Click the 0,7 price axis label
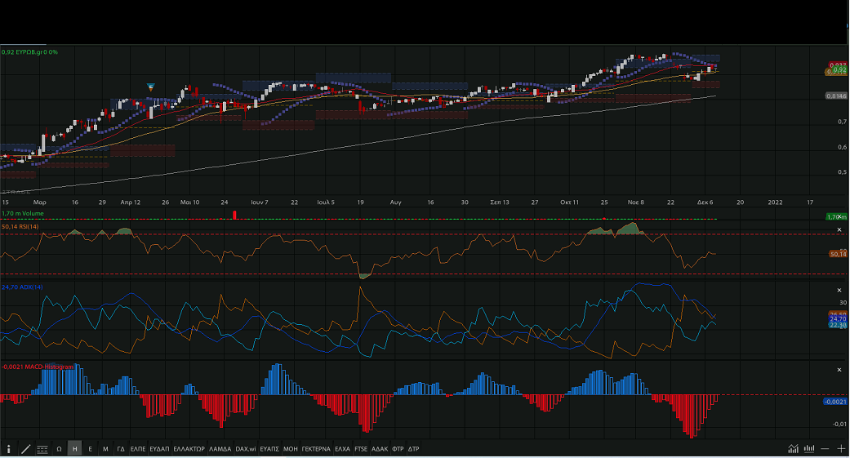The image size is (850, 458). (x=842, y=122)
